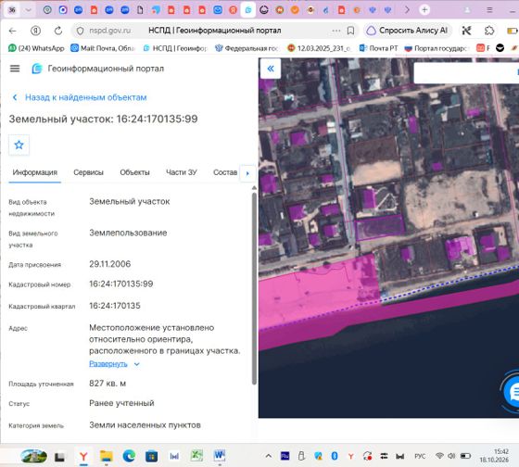The height and width of the screenshot is (467, 519).
Task: Show more tabs with the right arrow
Action: pos(247,173)
